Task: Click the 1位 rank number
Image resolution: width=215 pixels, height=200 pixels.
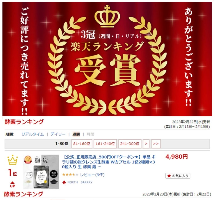Action: pos(12,173)
